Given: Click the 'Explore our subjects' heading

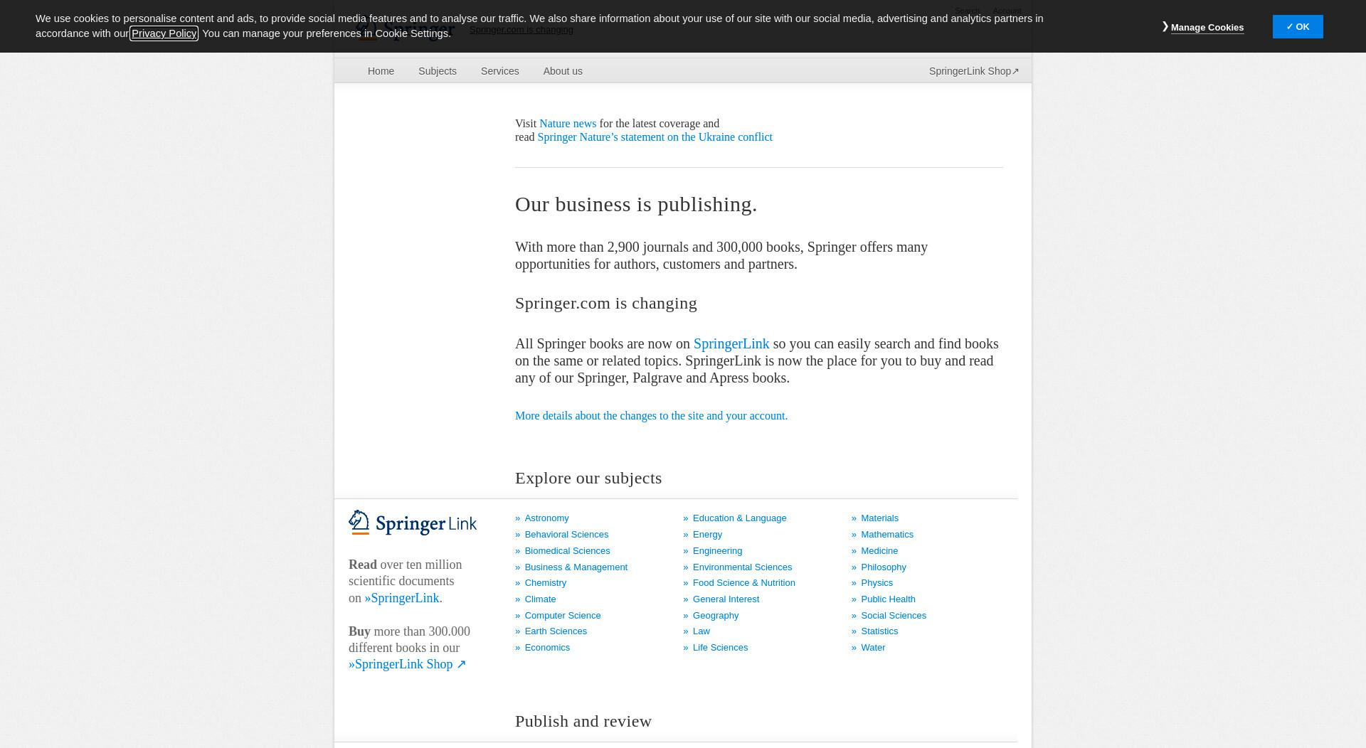Looking at the screenshot, I should tap(588, 479).
